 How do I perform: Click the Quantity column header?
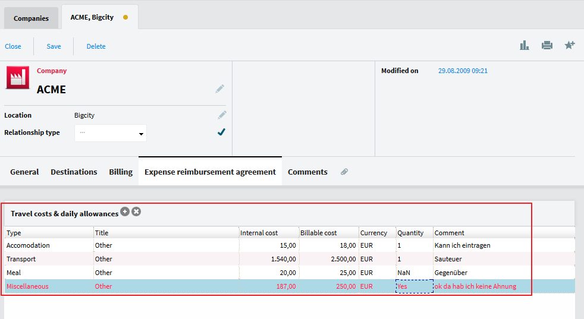tap(415, 233)
